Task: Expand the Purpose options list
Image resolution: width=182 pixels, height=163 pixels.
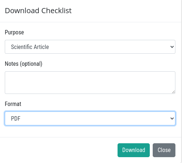Action: pos(90,47)
